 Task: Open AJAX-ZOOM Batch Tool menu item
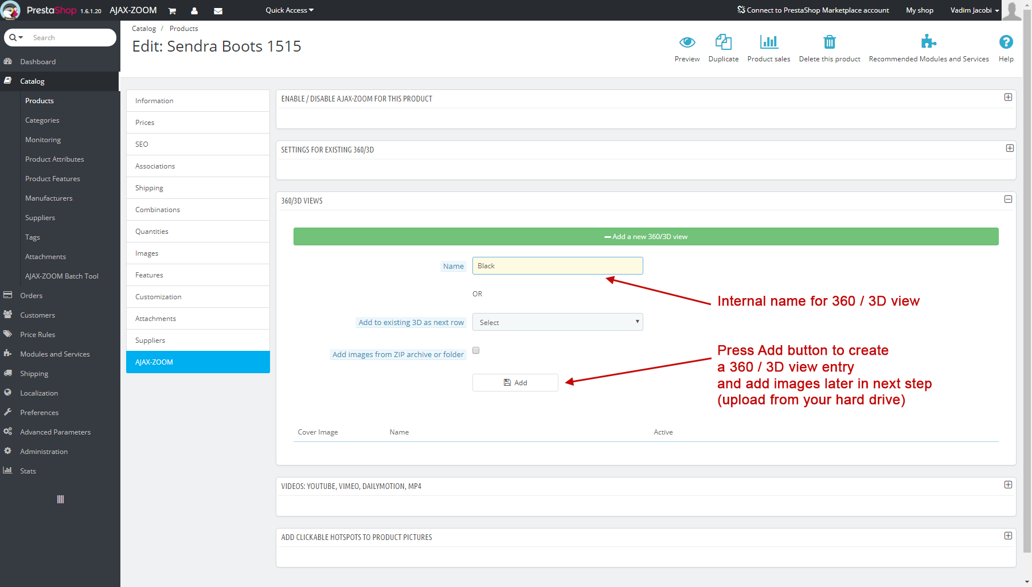(x=62, y=276)
